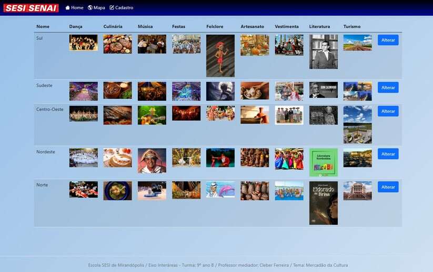Open the Nordeste Música musician portrait
Image resolution: width=433 pixels, height=272 pixels.
152,161
